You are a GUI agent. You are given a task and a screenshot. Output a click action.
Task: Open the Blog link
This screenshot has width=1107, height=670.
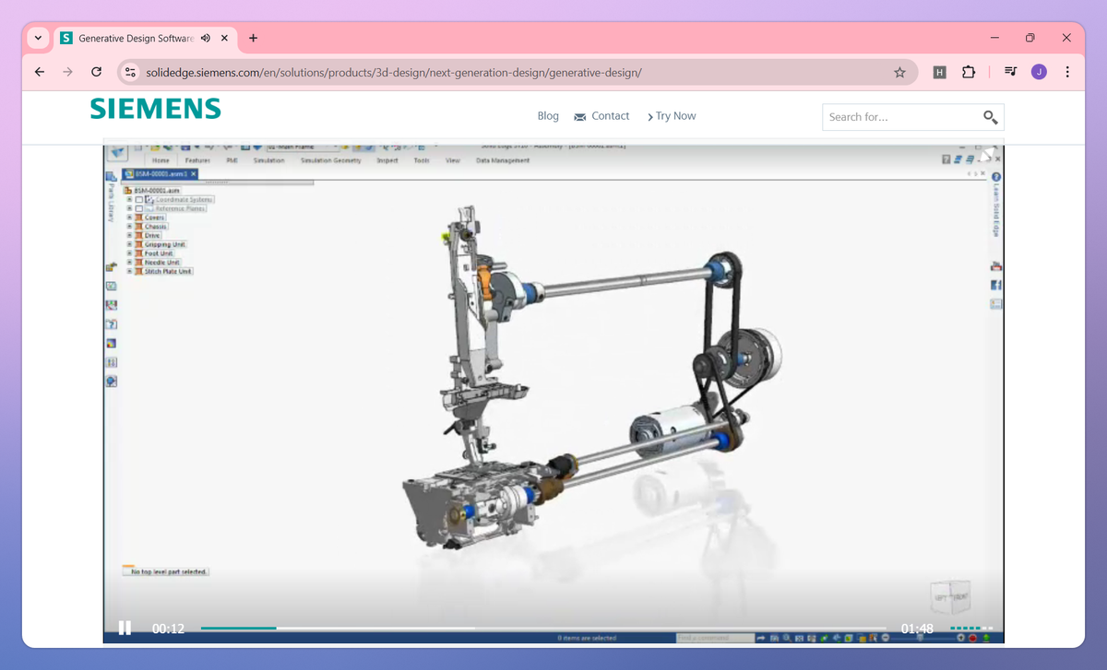click(x=548, y=116)
